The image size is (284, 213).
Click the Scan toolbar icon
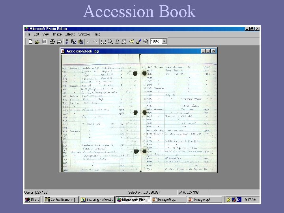pyautogui.click(x=59, y=42)
